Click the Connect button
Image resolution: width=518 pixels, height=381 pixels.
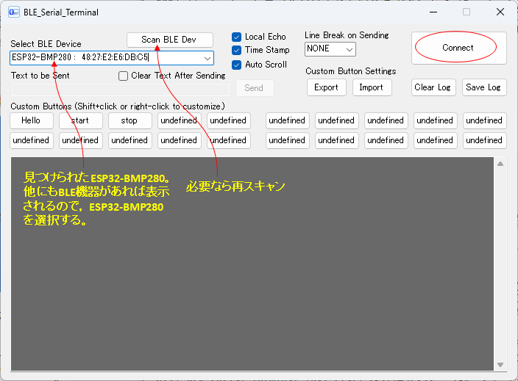pos(458,48)
